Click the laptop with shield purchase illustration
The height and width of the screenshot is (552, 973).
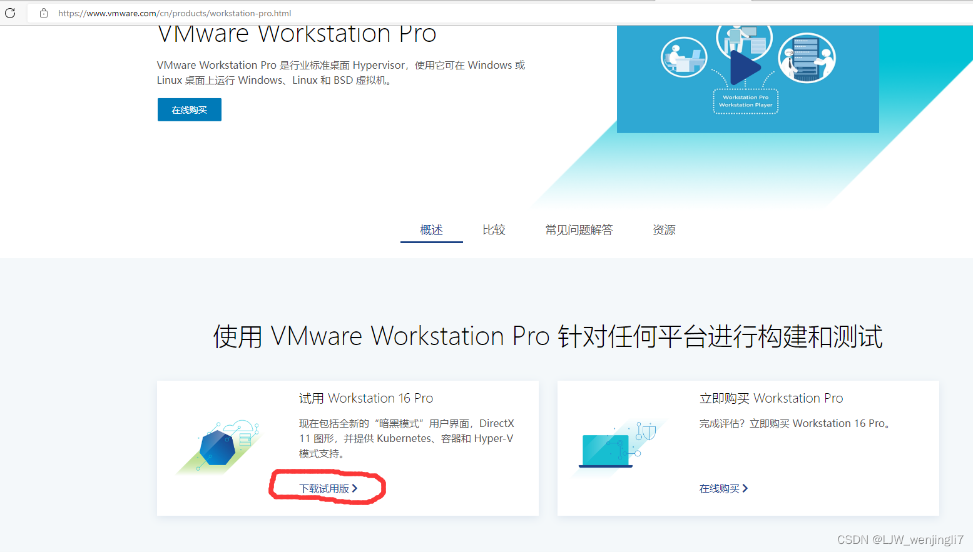pos(618,448)
